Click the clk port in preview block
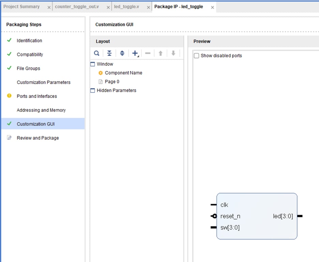This screenshot has height=262, width=319. click(224, 205)
